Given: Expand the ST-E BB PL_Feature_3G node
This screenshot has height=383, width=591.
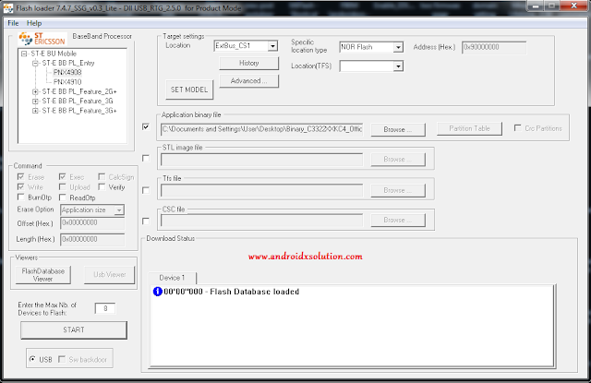Looking at the screenshot, I should [35, 101].
